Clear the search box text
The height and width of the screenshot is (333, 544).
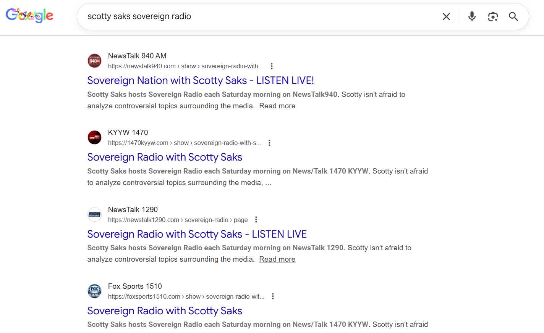446,16
